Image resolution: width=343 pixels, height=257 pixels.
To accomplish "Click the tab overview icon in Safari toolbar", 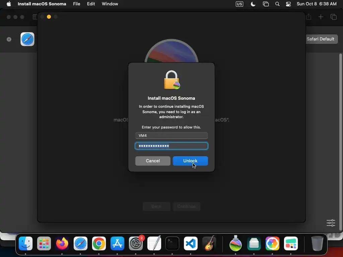I will tap(333, 17).
